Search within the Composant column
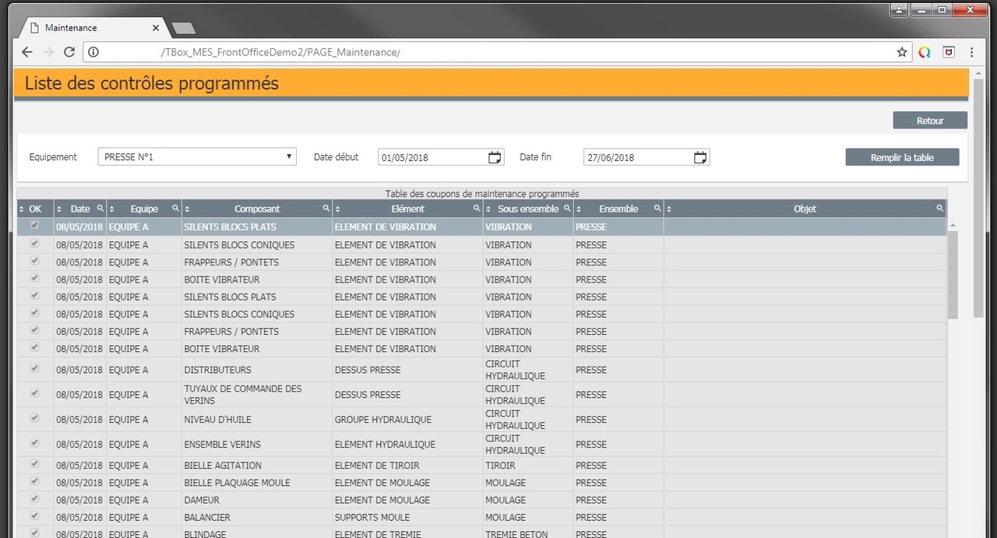 pos(326,209)
